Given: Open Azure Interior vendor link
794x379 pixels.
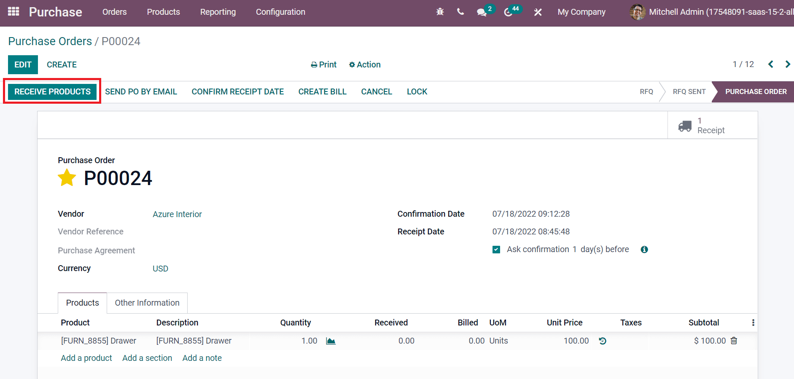Looking at the screenshot, I should (177, 214).
